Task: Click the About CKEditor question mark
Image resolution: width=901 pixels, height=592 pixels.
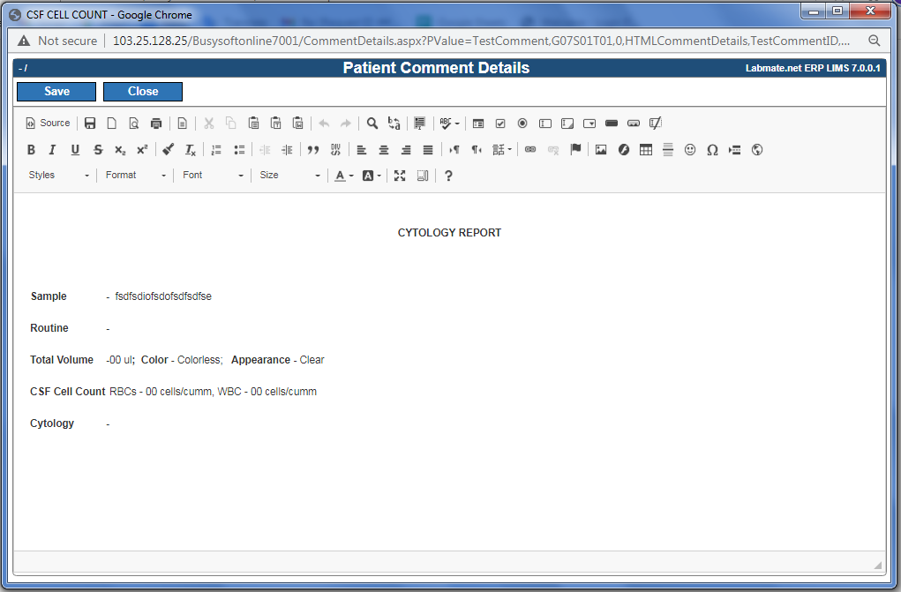Action: tap(448, 176)
